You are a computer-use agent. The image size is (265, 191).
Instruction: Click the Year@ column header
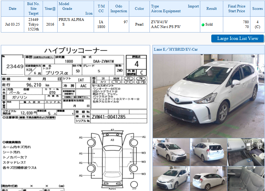(50, 9)
